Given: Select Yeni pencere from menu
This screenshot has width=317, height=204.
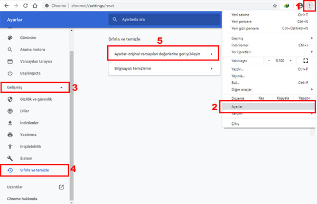Looking at the screenshot, I should click(x=268, y=22).
